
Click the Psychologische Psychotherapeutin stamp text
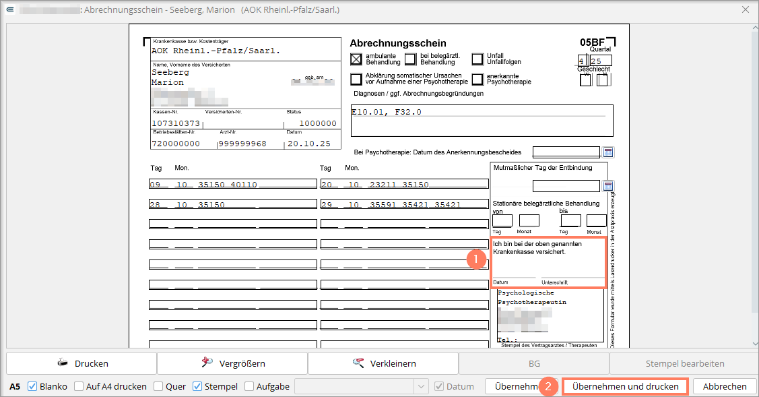(x=532, y=297)
